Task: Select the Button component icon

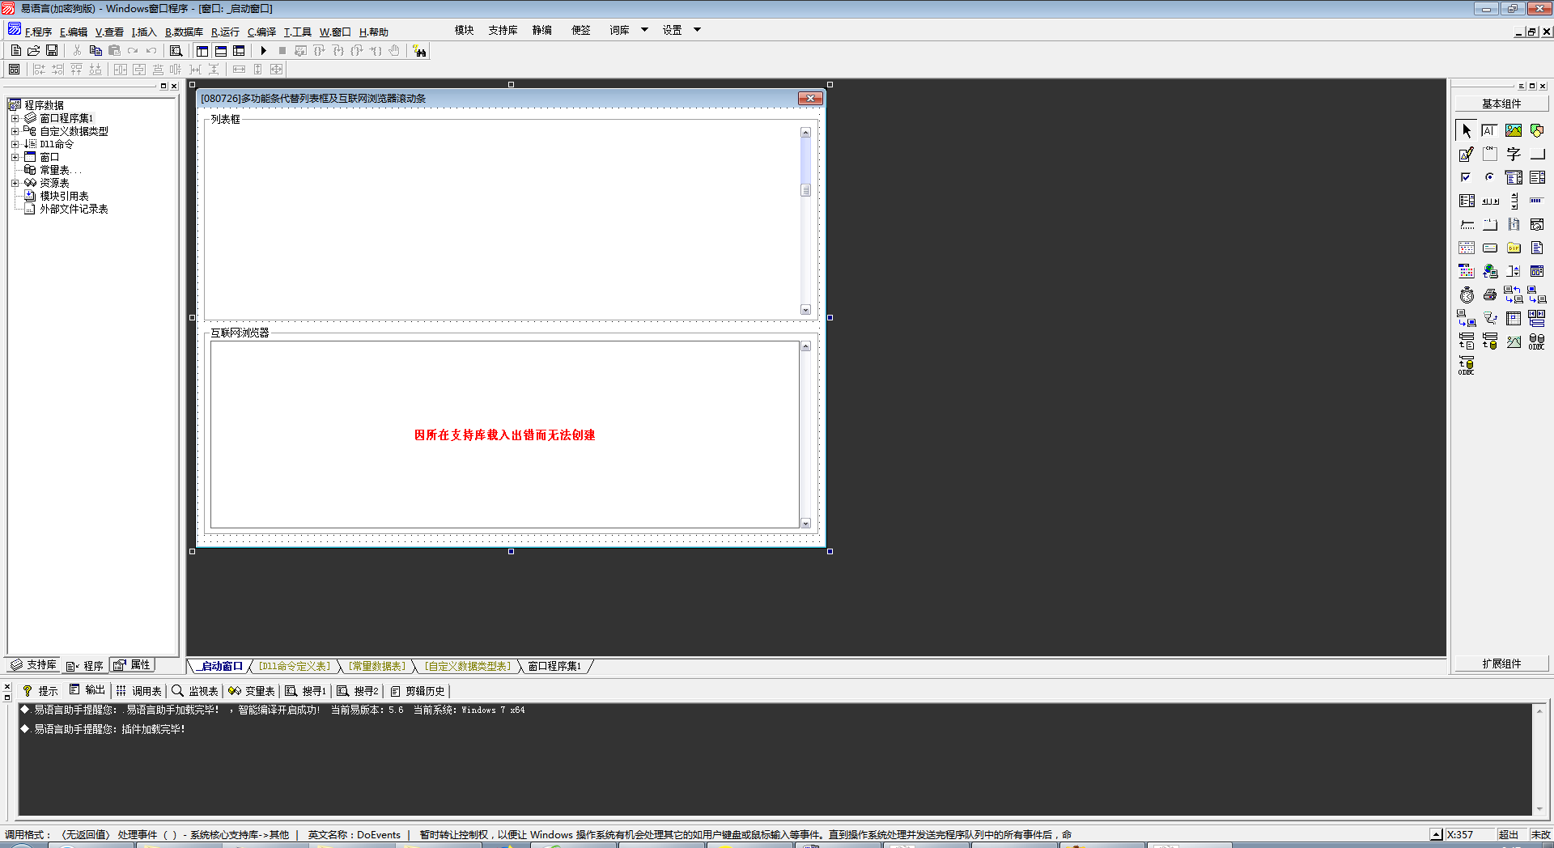Action: click(x=1537, y=154)
